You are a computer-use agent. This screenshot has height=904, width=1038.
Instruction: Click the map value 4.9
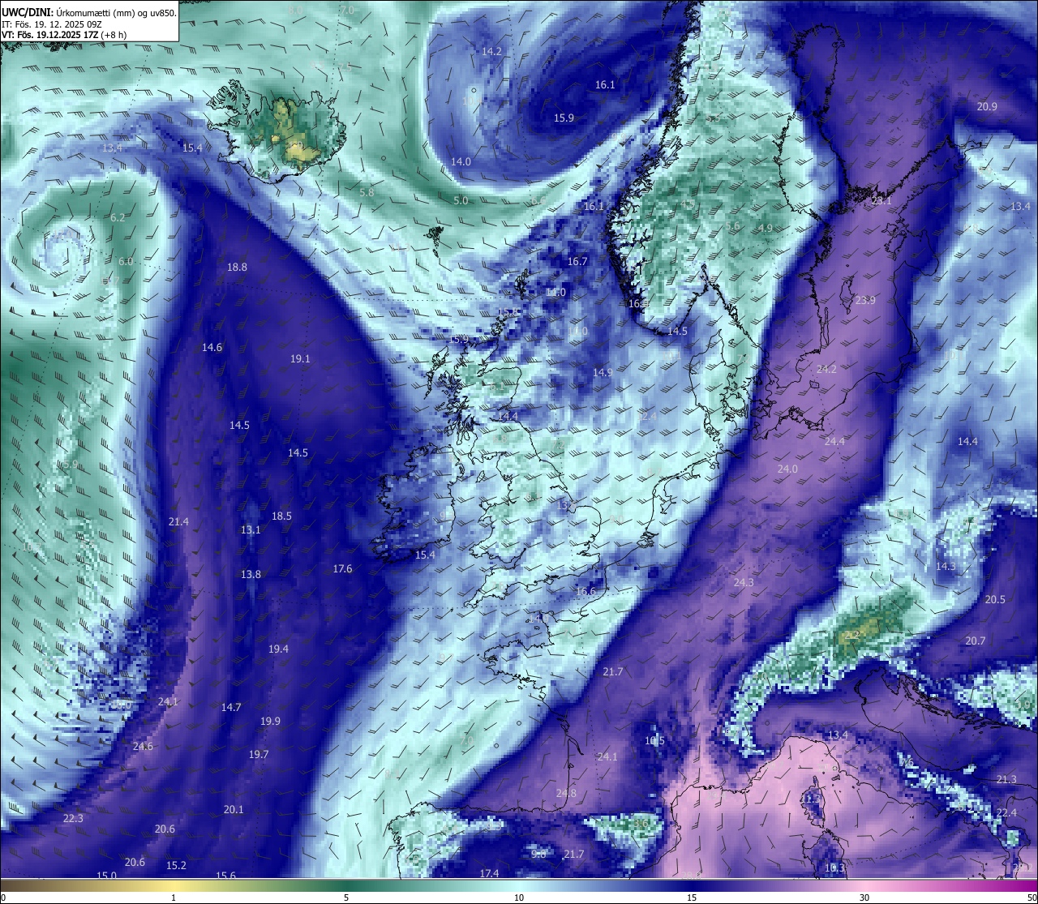[x=766, y=228]
